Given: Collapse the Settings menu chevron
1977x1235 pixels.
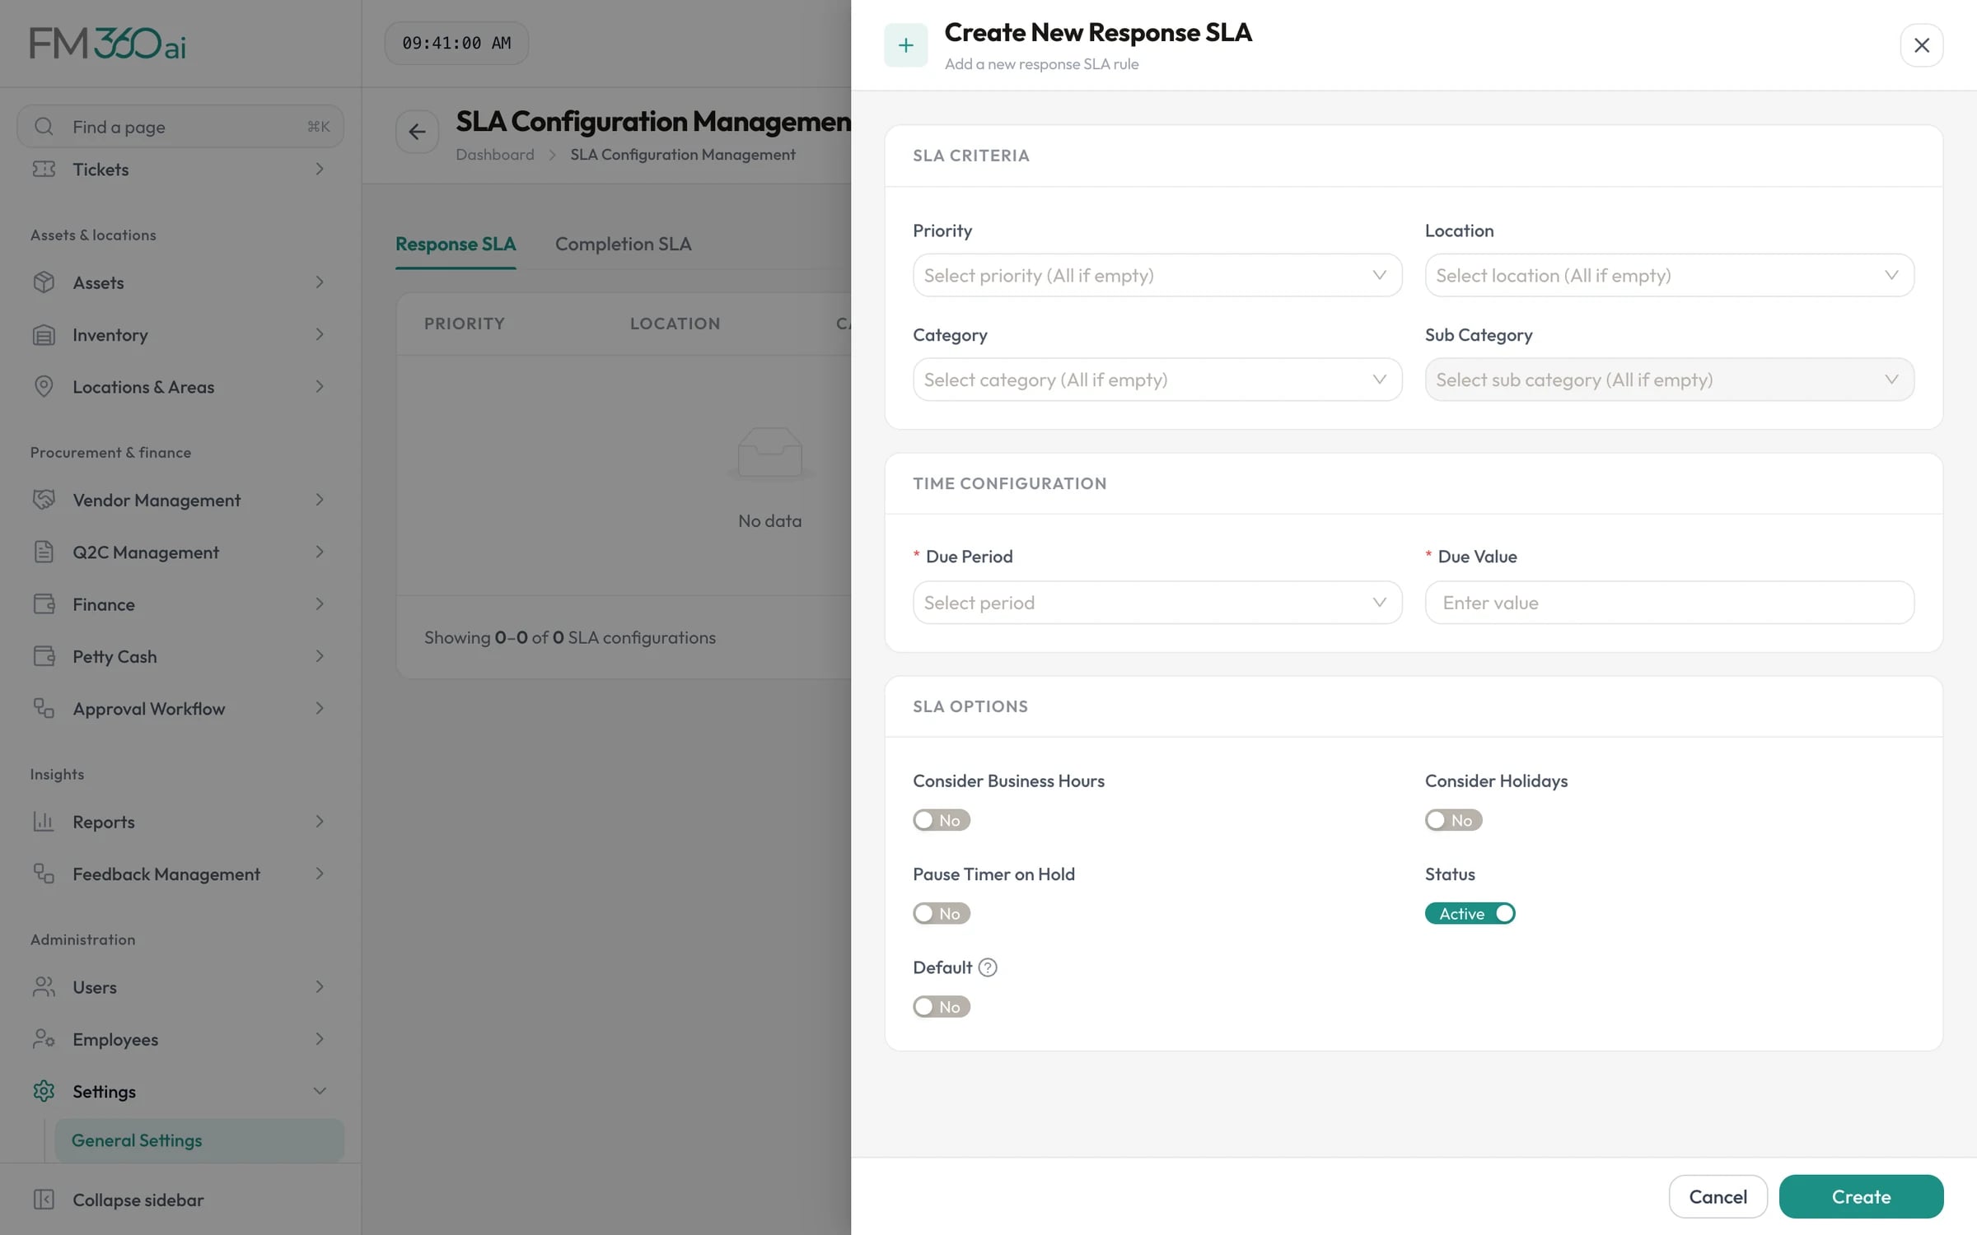Looking at the screenshot, I should tap(320, 1091).
